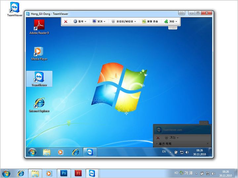Close the remote session with red X in toolbar
This screenshot has height=178, width=238.
click(x=66, y=21)
